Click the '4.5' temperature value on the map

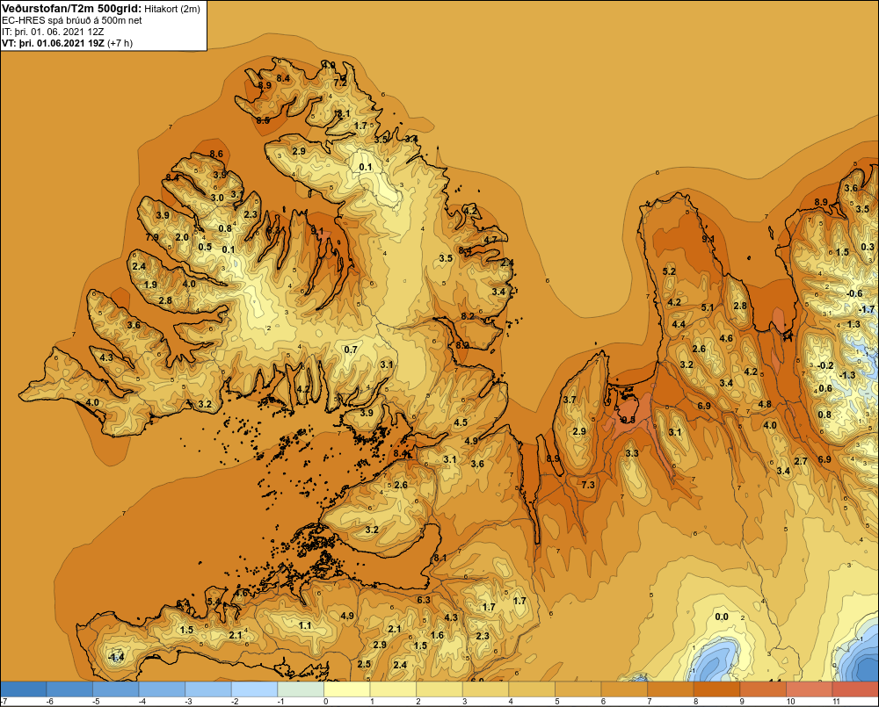click(461, 422)
